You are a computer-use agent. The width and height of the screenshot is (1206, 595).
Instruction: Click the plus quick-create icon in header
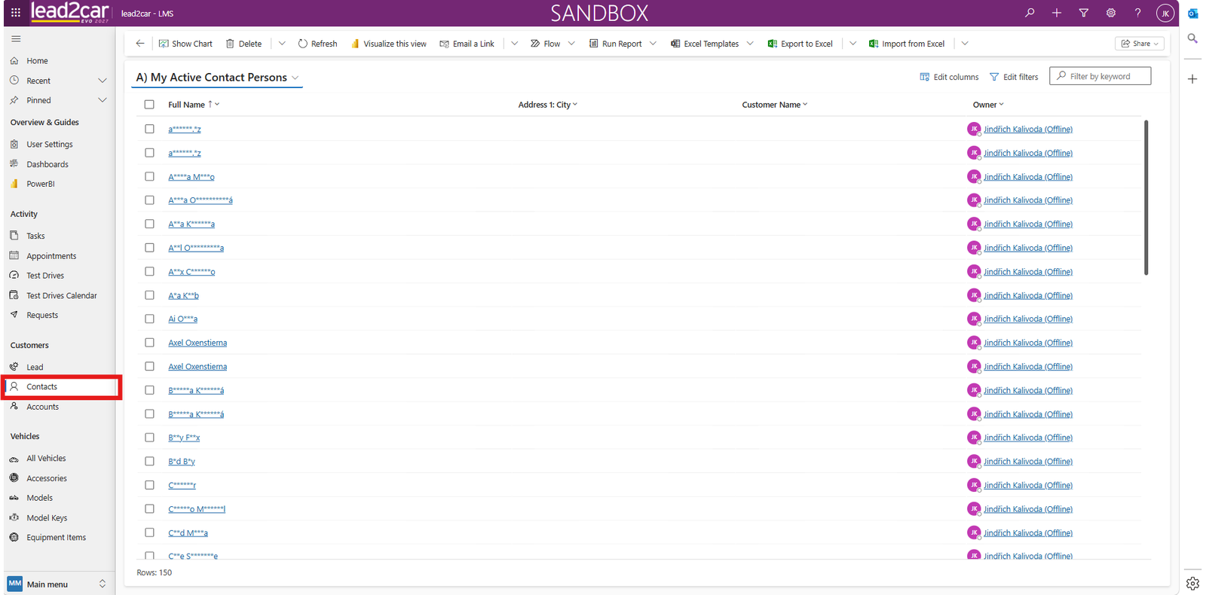(1057, 13)
